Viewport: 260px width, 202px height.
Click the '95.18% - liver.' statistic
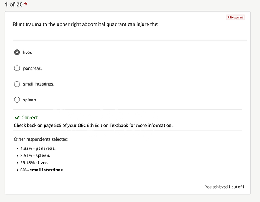click(34, 163)
